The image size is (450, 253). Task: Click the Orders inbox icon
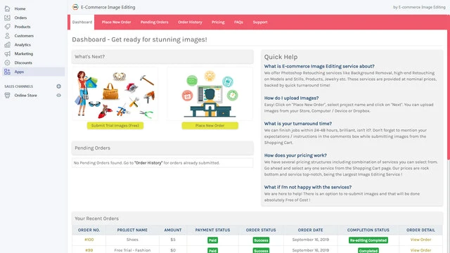point(7,18)
